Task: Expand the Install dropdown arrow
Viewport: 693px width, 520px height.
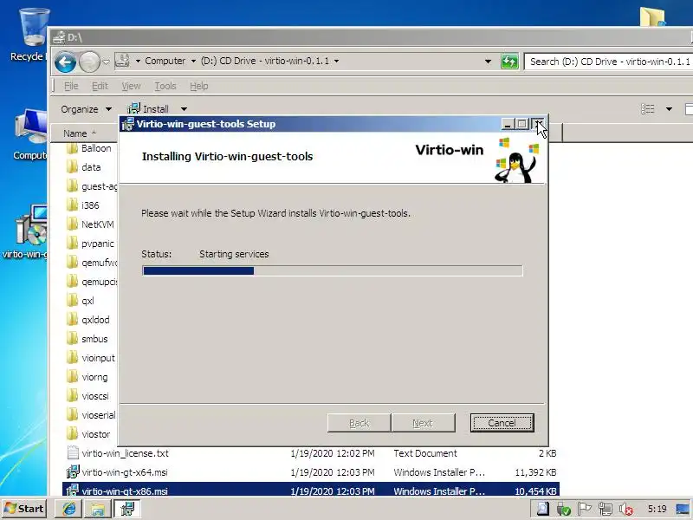Action: pos(184,109)
